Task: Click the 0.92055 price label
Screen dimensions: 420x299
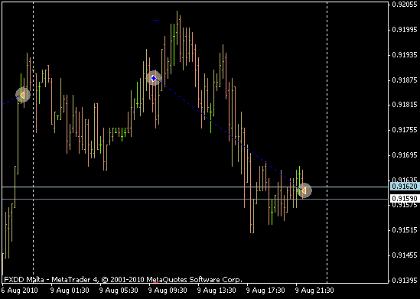Action: [405, 5]
